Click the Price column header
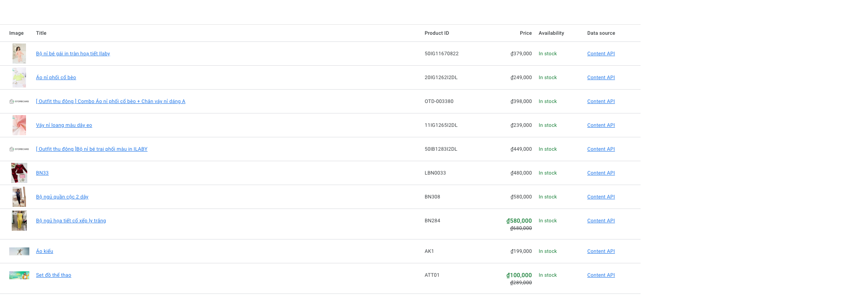The height and width of the screenshot is (296, 851). [x=526, y=33]
